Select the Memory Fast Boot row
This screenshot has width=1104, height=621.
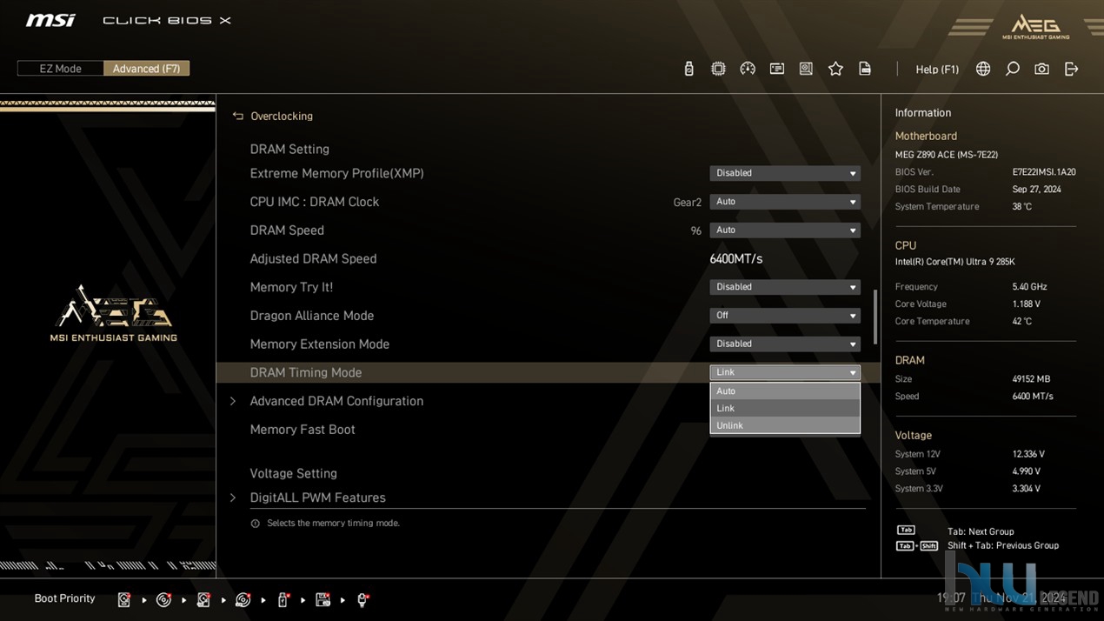tap(548, 430)
